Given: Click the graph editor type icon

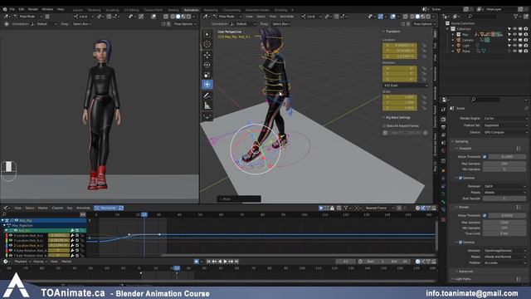Looking at the screenshot, I should (x=6, y=208).
